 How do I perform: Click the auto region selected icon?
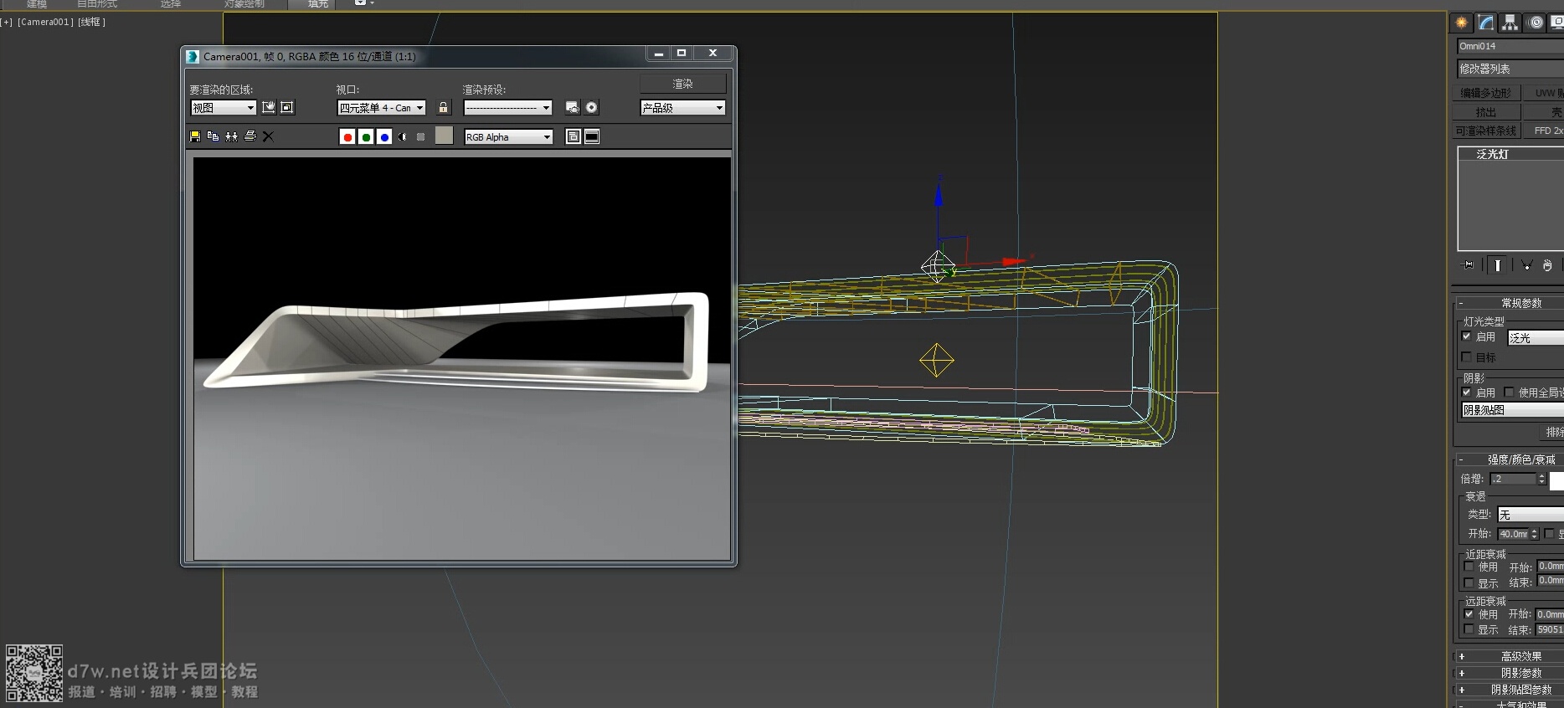point(287,107)
